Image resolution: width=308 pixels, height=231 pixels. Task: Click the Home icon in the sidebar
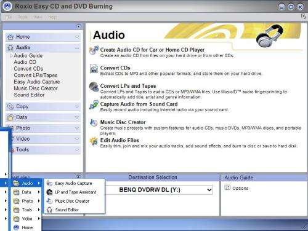(10, 37)
